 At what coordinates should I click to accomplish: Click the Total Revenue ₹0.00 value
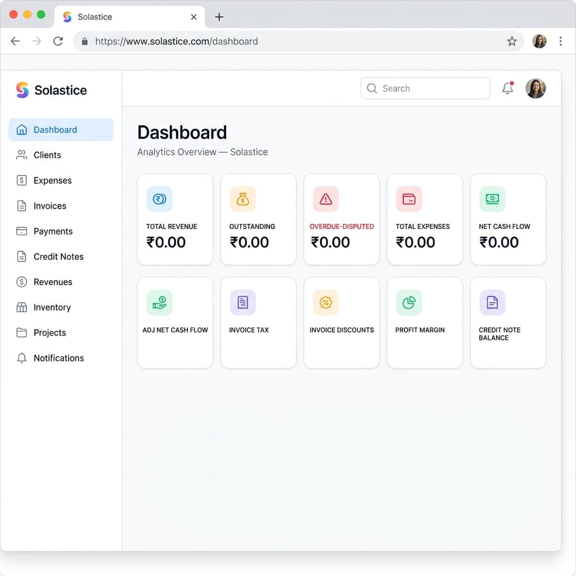(166, 242)
